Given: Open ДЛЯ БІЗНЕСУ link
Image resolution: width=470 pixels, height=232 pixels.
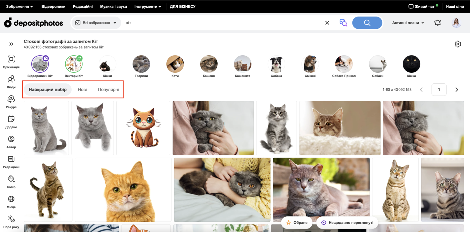Looking at the screenshot, I should tap(183, 6).
